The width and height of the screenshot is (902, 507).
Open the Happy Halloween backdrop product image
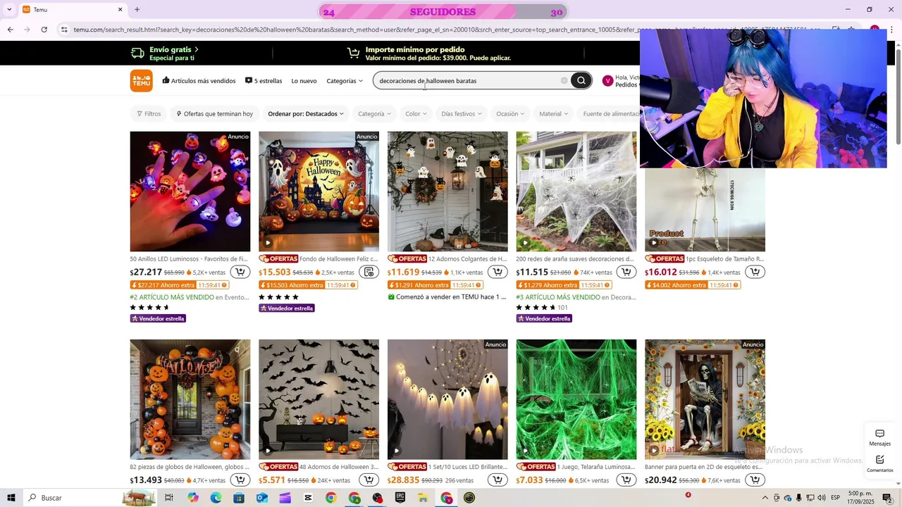pos(319,192)
